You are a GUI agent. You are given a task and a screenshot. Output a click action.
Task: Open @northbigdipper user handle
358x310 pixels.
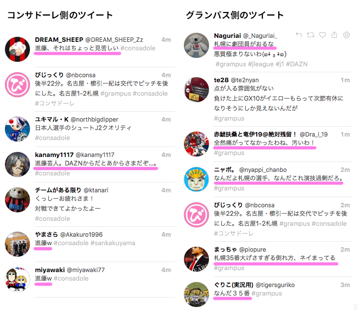(x=95, y=120)
